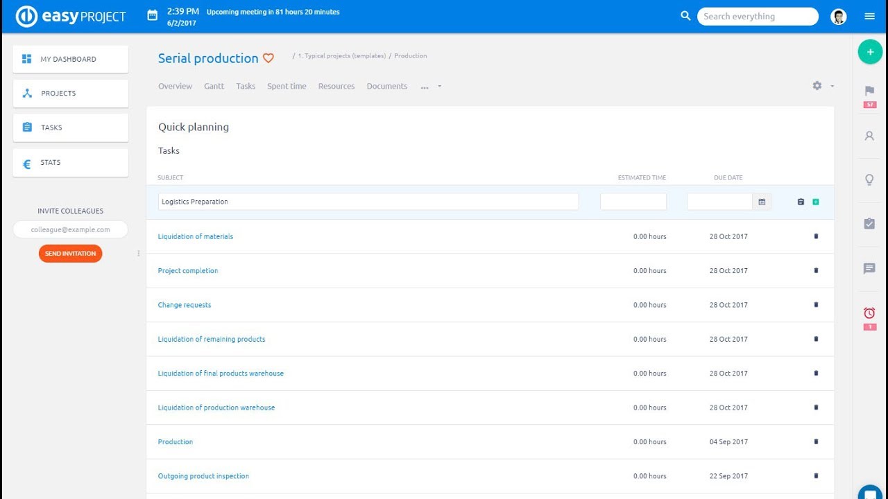The height and width of the screenshot is (499, 888).
Task: Open Typical projects (templates) breadcrumb
Action: tap(341, 55)
